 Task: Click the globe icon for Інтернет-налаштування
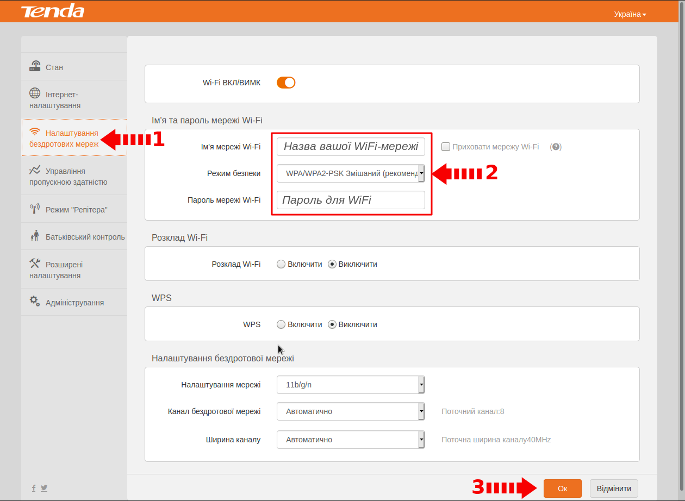[x=35, y=93]
